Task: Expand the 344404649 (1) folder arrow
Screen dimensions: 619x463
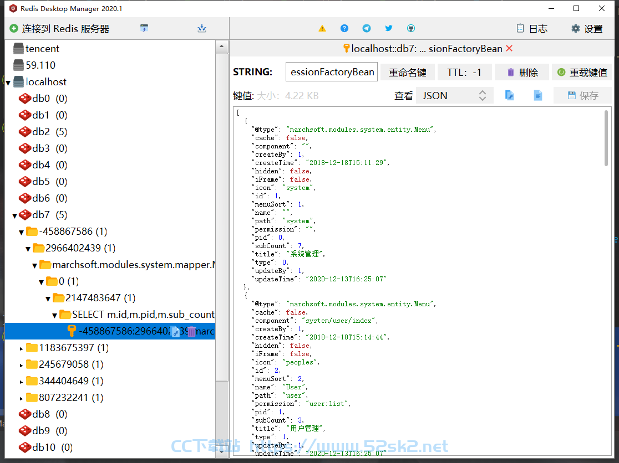Action: click(x=21, y=382)
